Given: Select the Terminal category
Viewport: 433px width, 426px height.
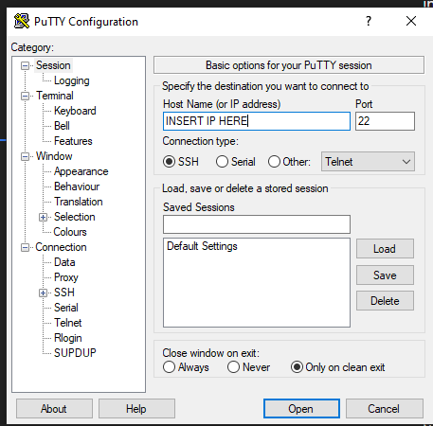Looking at the screenshot, I should (x=55, y=96).
